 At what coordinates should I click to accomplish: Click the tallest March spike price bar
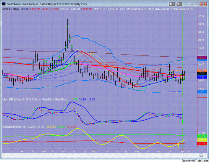(x=67, y=34)
